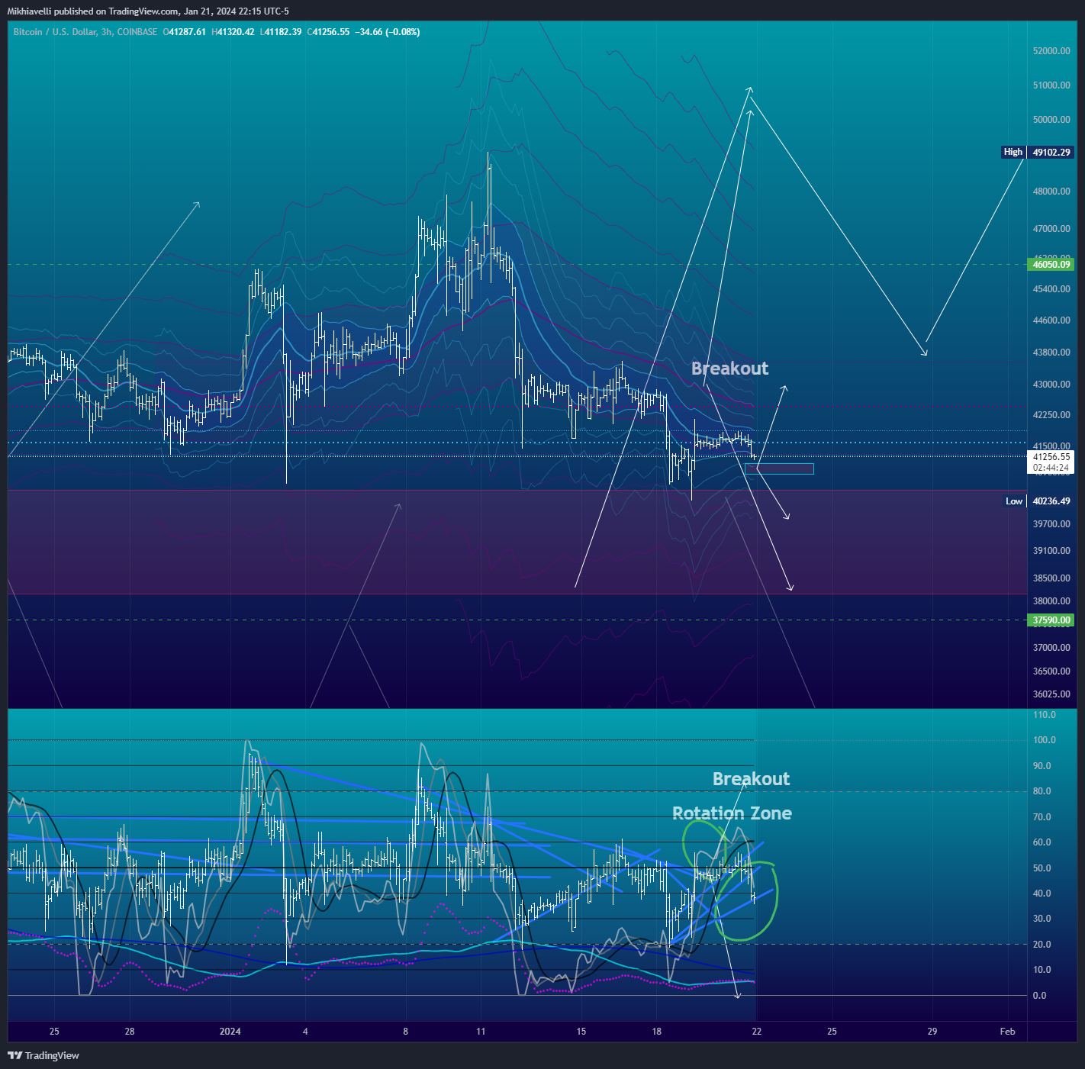This screenshot has width=1085, height=1069.
Task: Click the open value O41287.61 in the legend
Action: pos(185,32)
